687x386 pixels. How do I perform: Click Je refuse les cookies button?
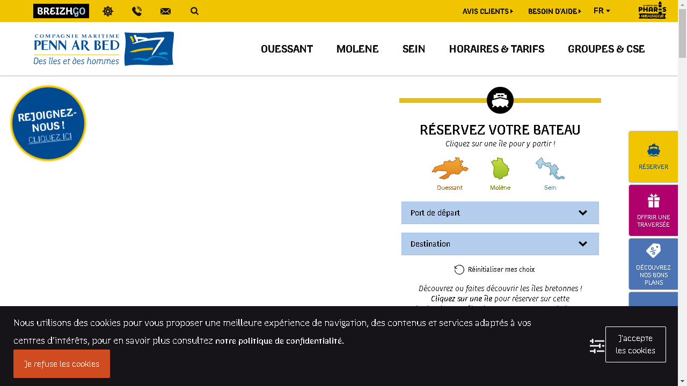click(62, 363)
